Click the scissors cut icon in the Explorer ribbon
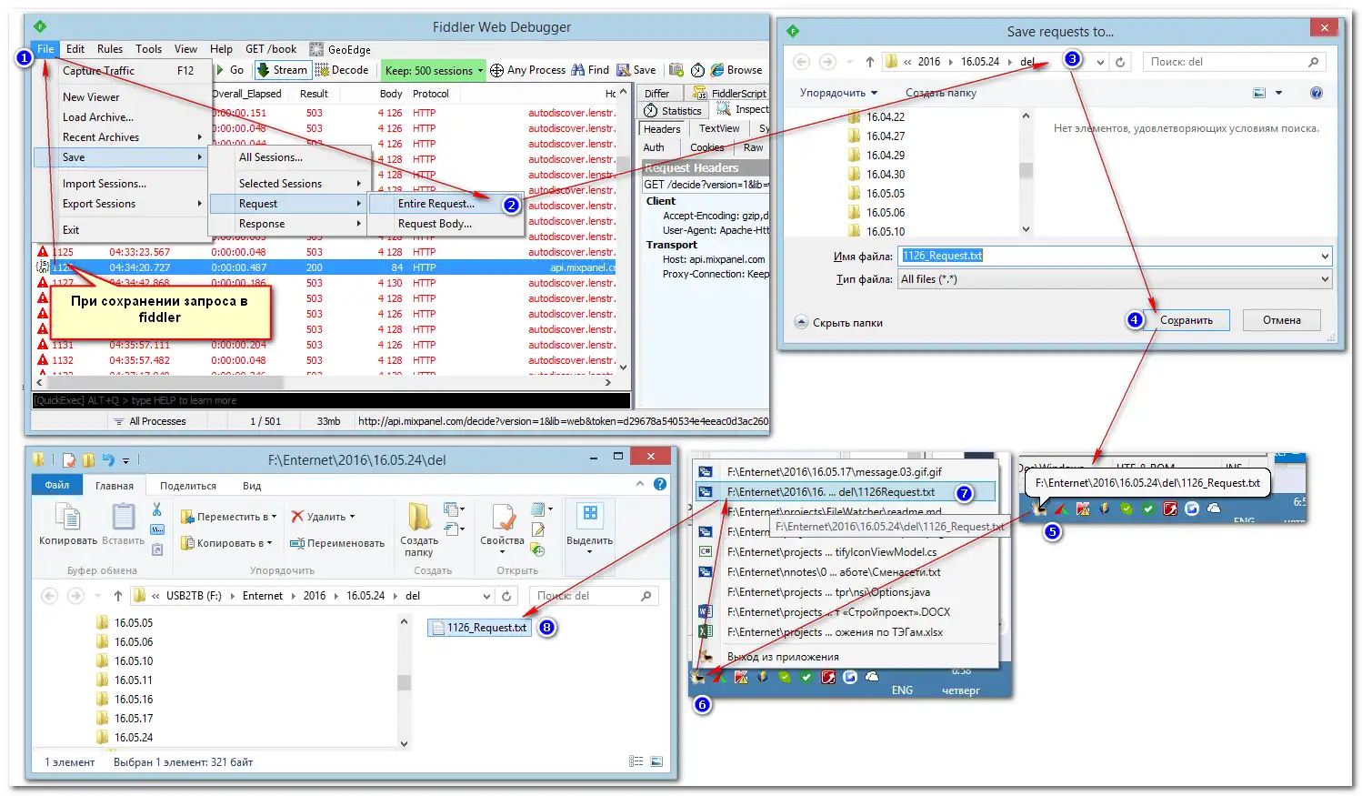 point(157,509)
